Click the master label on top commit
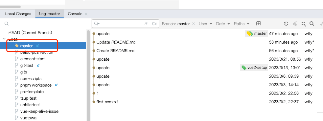The height and width of the screenshot is (121, 323). pos(257,33)
